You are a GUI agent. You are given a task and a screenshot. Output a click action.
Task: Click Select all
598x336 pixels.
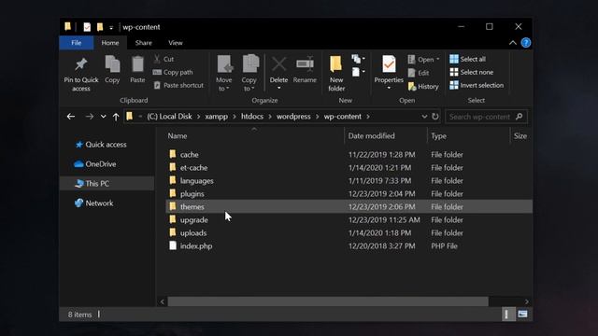click(467, 59)
